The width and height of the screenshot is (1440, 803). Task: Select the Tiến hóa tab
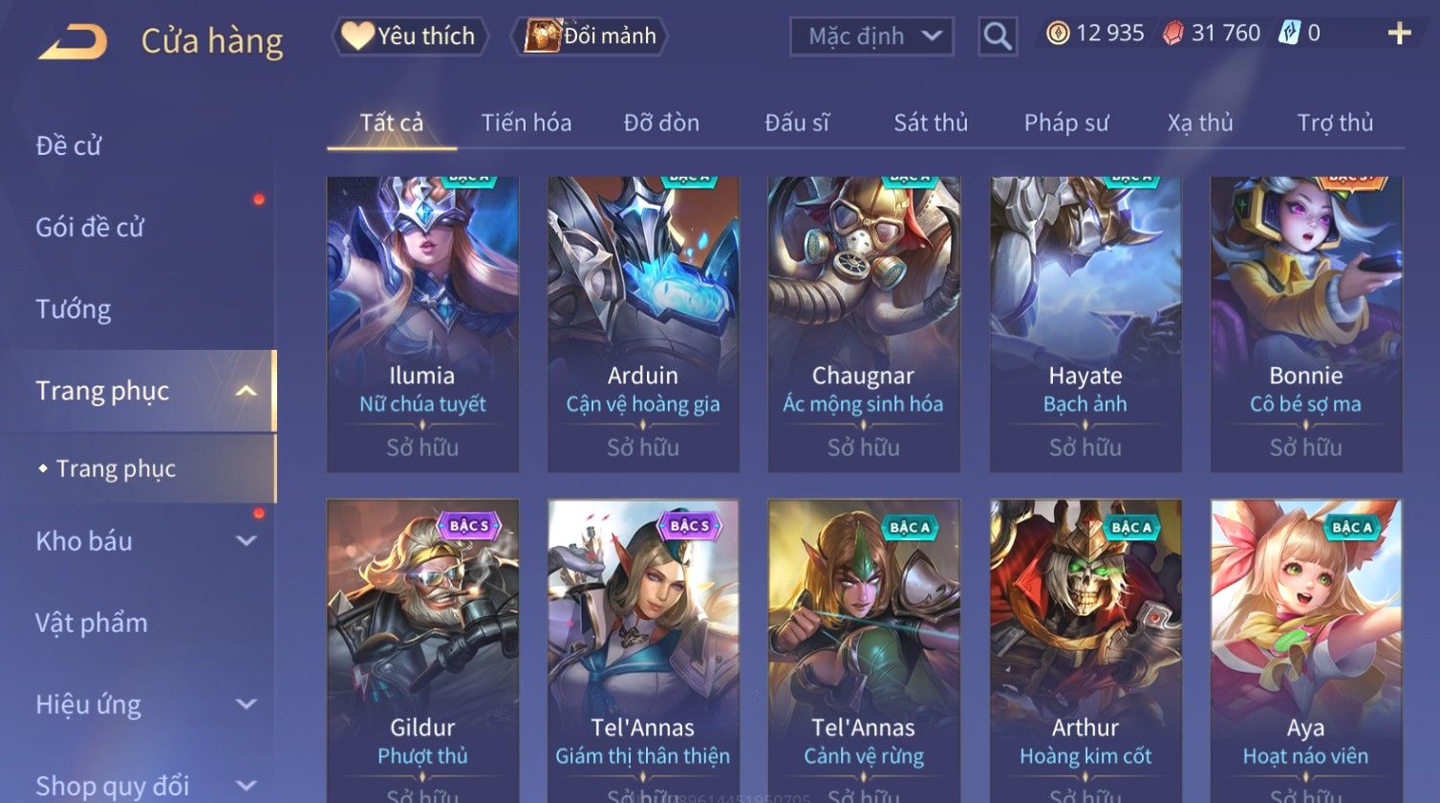[x=527, y=122]
